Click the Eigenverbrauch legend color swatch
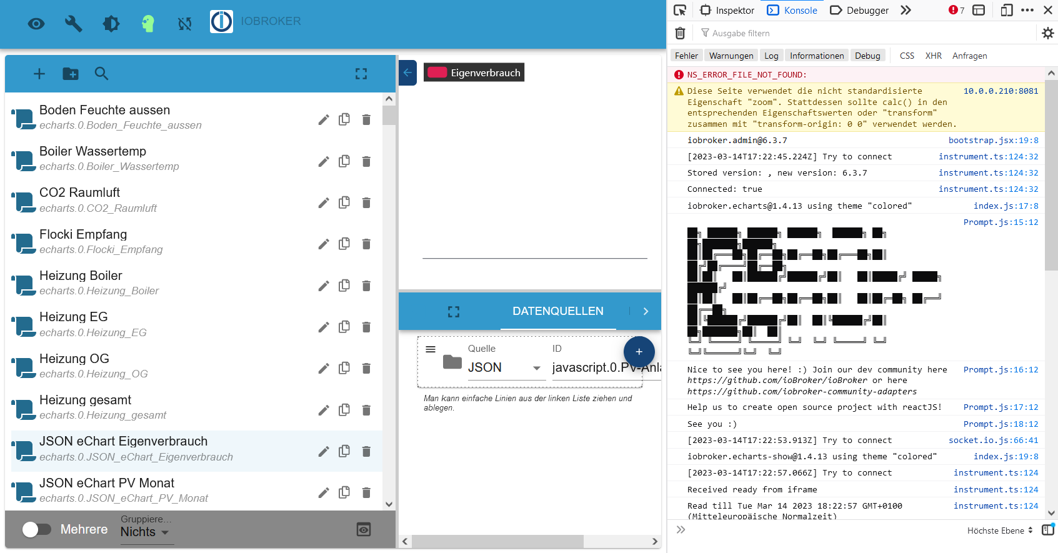This screenshot has width=1058, height=553. coord(437,72)
